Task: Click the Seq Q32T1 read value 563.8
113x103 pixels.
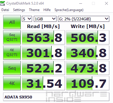Action: coord(43,37)
